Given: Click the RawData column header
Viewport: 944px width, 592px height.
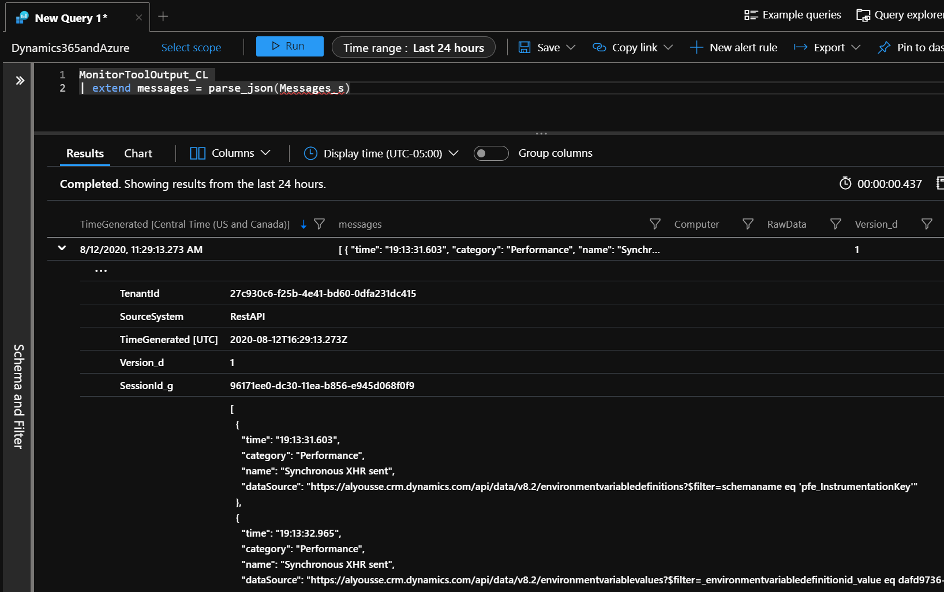Looking at the screenshot, I should pos(786,224).
